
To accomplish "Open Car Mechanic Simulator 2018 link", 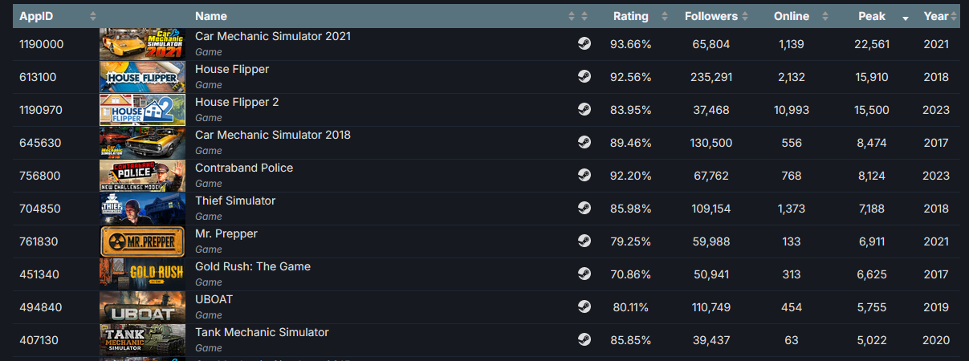I will (x=273, y=135).
